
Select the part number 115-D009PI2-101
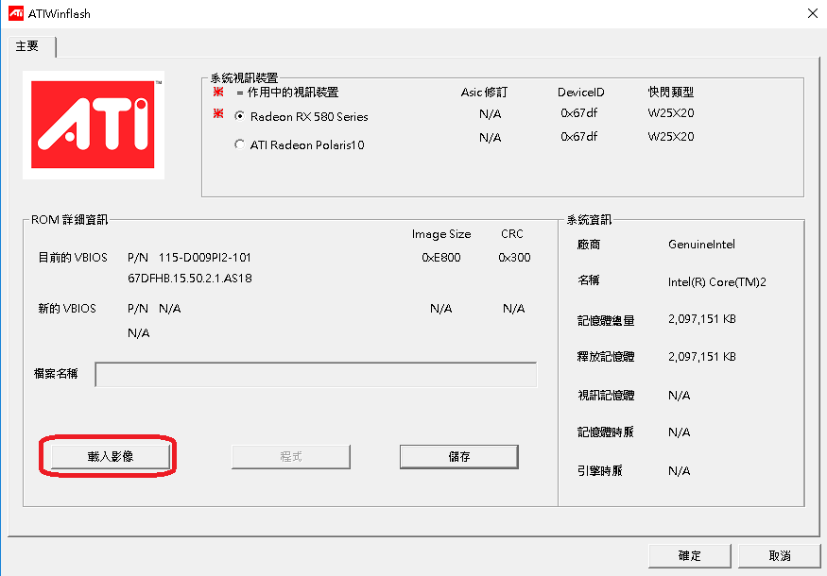pyautogui.click(x=205, y=258)
